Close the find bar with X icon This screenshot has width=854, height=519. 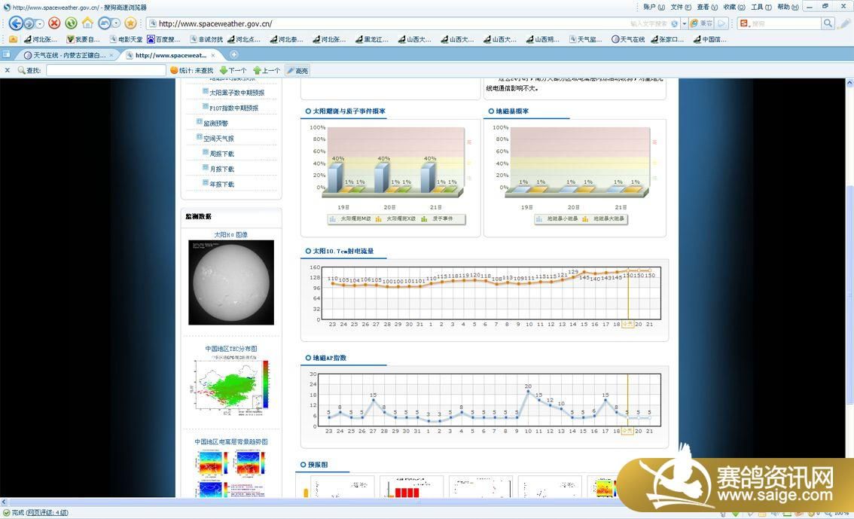coord(8,70)
